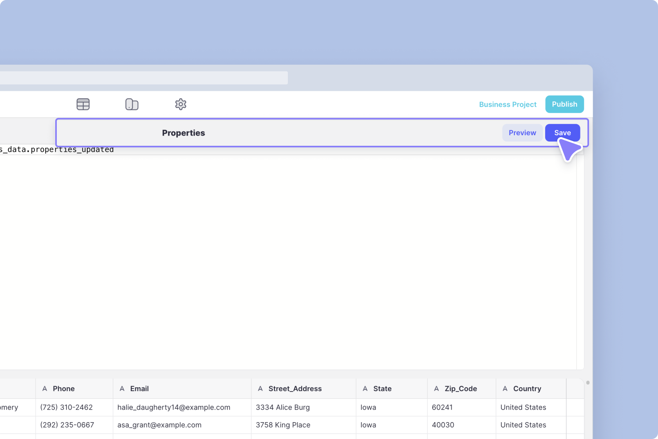Select the halie_daugherty14@example.com cell

[x=174, y=407]
